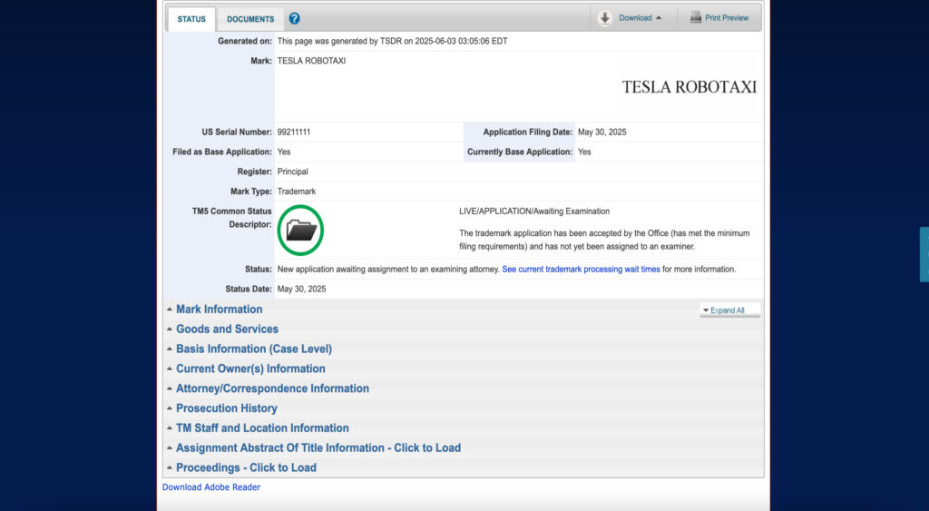This screenshot has width=929, height=511.
Task: Click the Download Adobe Reader link
Action: [210, 486]
